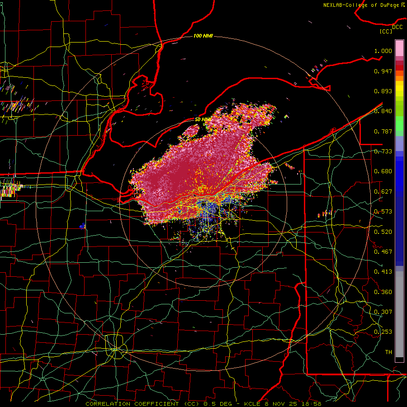
Task: Click the 0.413 legend value
Action: point(383,272)
